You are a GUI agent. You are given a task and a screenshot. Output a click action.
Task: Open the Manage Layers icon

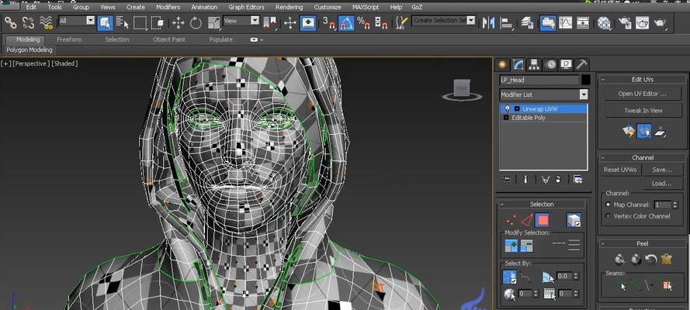pyautogui.click(x=527, y=22)
